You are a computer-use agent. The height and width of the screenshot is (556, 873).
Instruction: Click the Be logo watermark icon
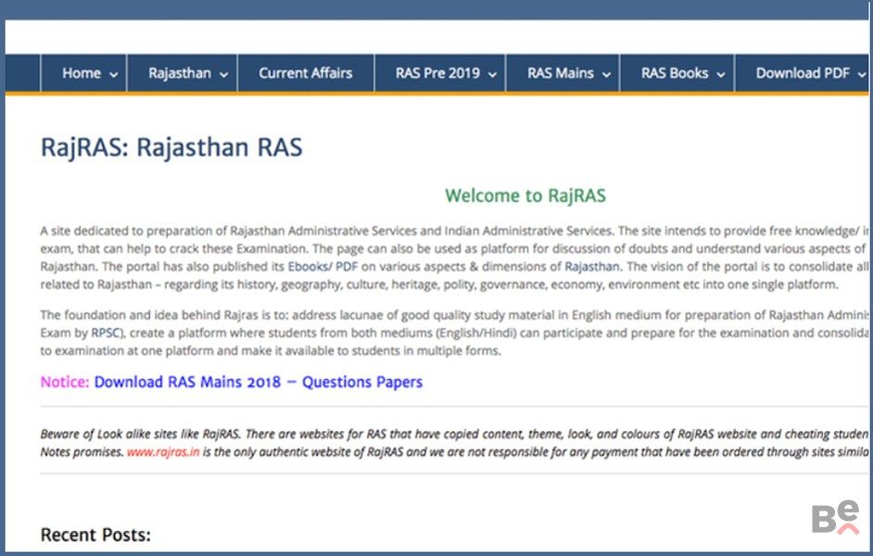(835, 518)
